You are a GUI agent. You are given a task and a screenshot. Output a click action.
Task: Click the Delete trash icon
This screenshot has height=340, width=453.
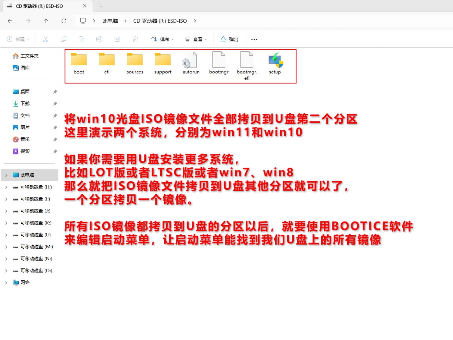tap(135, 39)
